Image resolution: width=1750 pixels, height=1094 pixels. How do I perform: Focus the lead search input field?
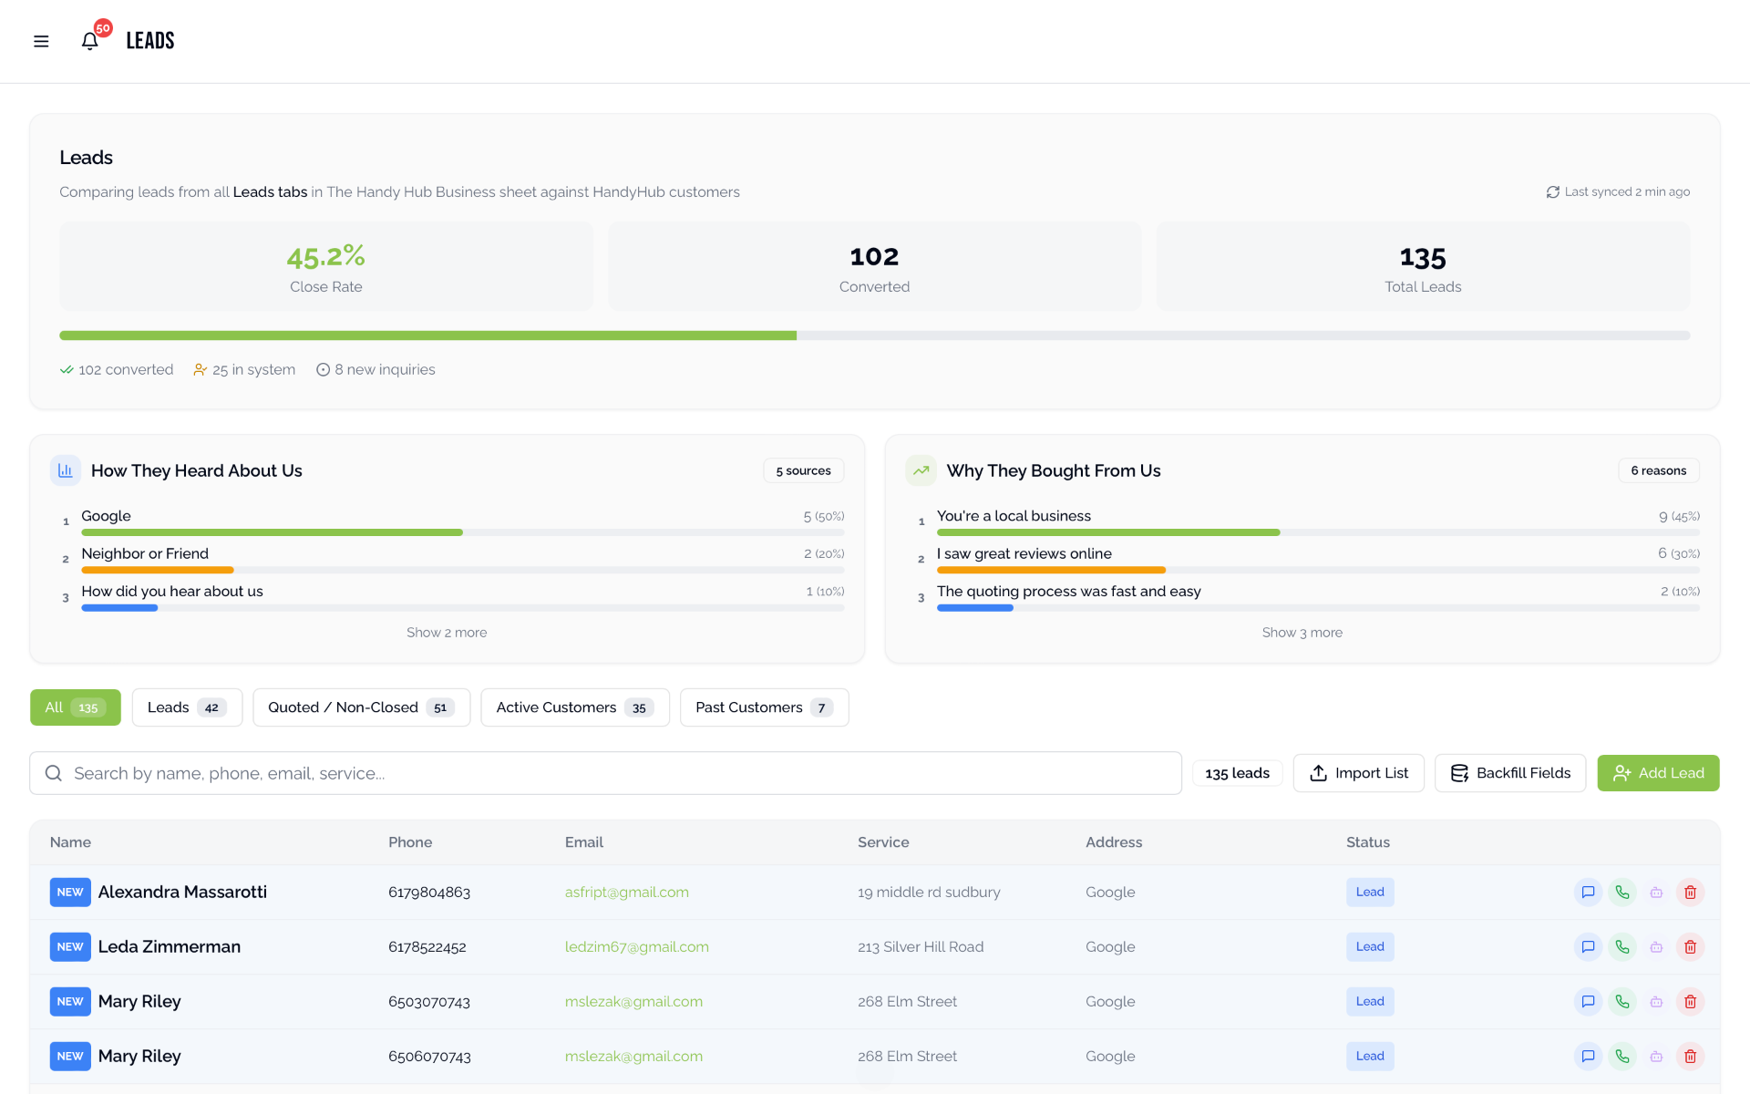(x=606, y=773)
